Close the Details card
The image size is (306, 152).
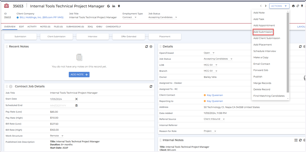click(304, 46)
